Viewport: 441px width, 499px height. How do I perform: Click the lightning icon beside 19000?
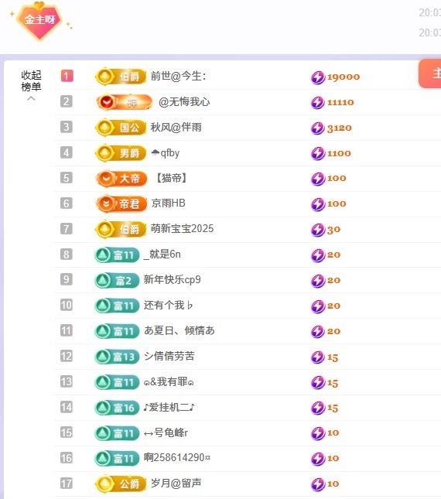pos(317,77)
